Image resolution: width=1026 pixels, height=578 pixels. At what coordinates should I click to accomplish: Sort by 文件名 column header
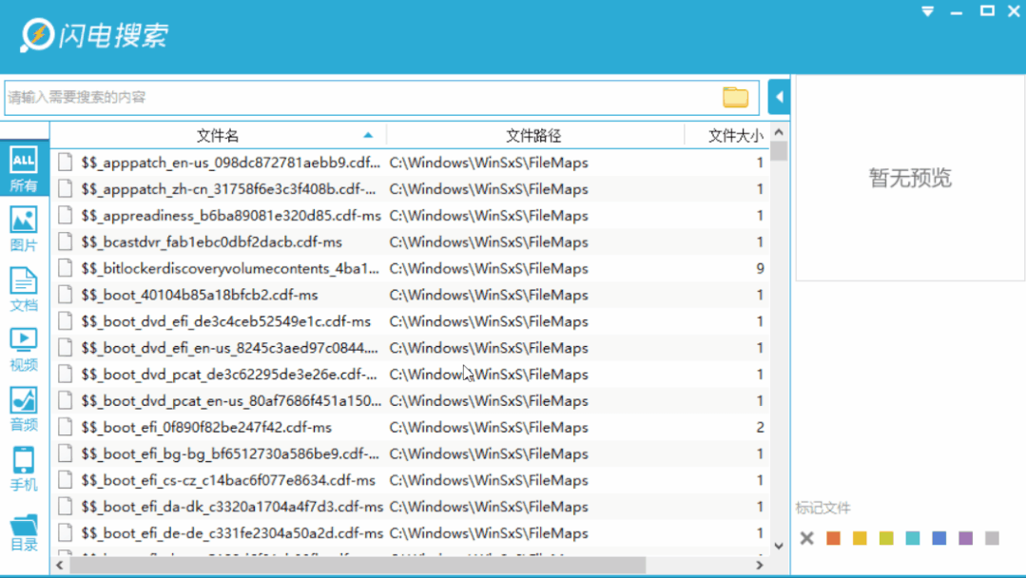(218, 135)
